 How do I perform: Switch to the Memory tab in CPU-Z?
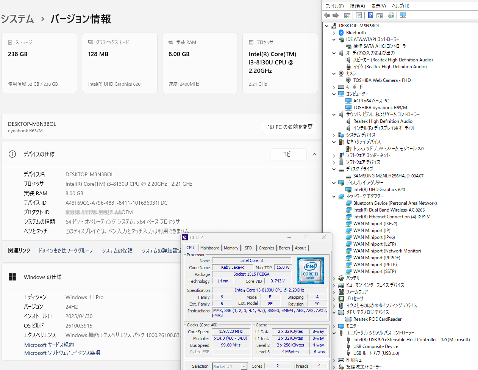[x=231, y=248]
